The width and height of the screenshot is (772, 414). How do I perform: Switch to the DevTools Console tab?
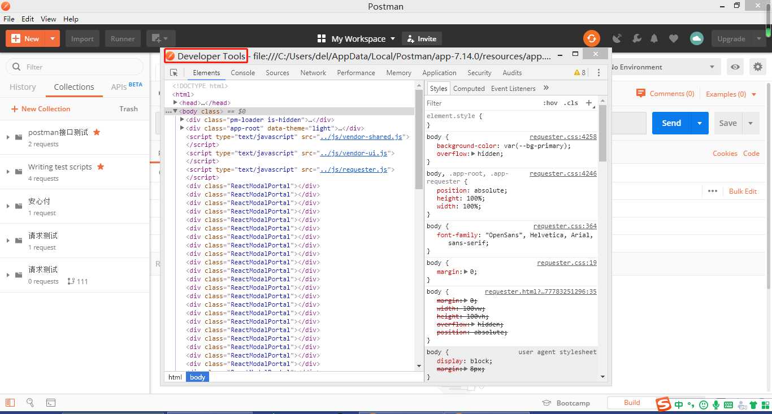tap(242, 73)
